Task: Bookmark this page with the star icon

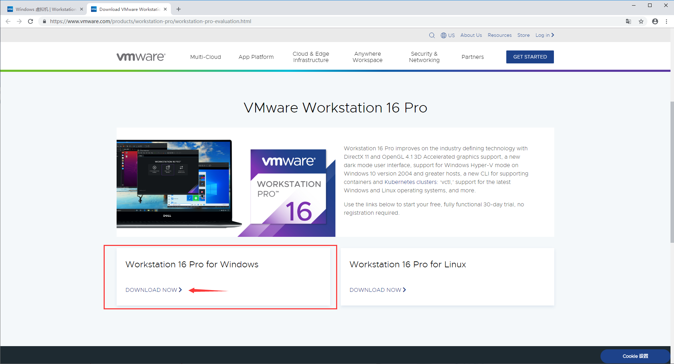Action: pyautogui.click(x=641, y=21)
